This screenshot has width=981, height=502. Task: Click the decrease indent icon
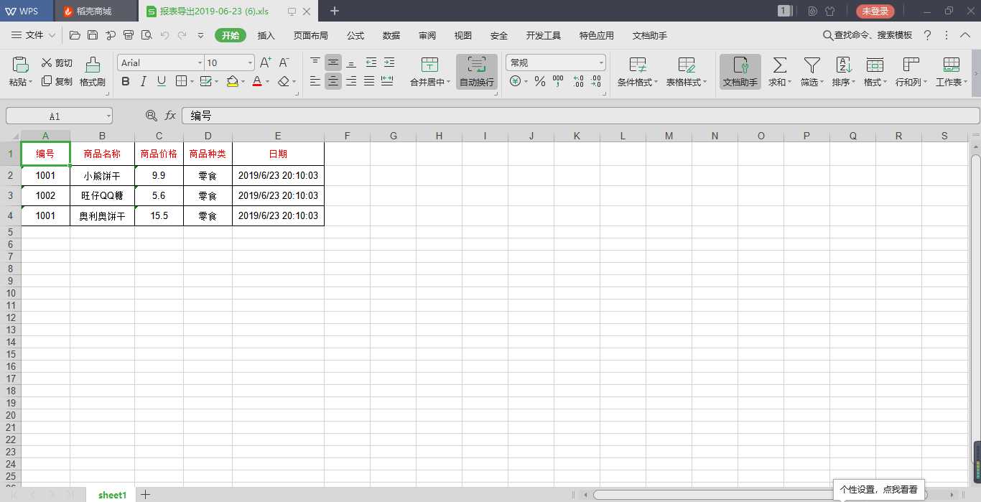371,62
